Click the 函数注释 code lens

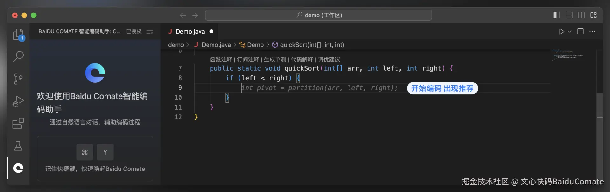coord(221,60)
